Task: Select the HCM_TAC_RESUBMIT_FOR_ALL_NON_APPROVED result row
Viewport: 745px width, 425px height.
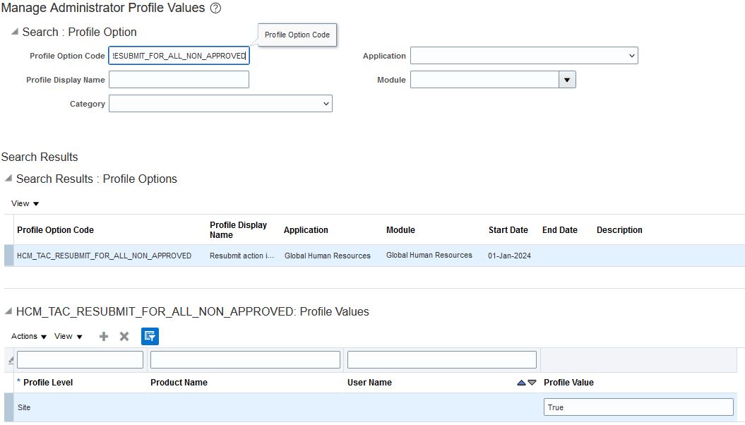Action: (104, 256)
